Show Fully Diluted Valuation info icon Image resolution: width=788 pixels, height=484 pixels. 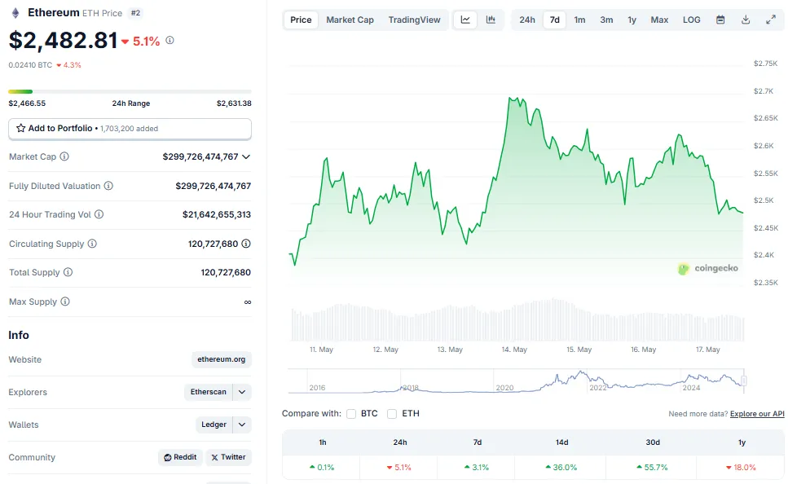[x=108, y=186]
